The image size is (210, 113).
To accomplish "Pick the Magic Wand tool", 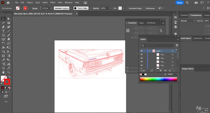I will (3, 23).
